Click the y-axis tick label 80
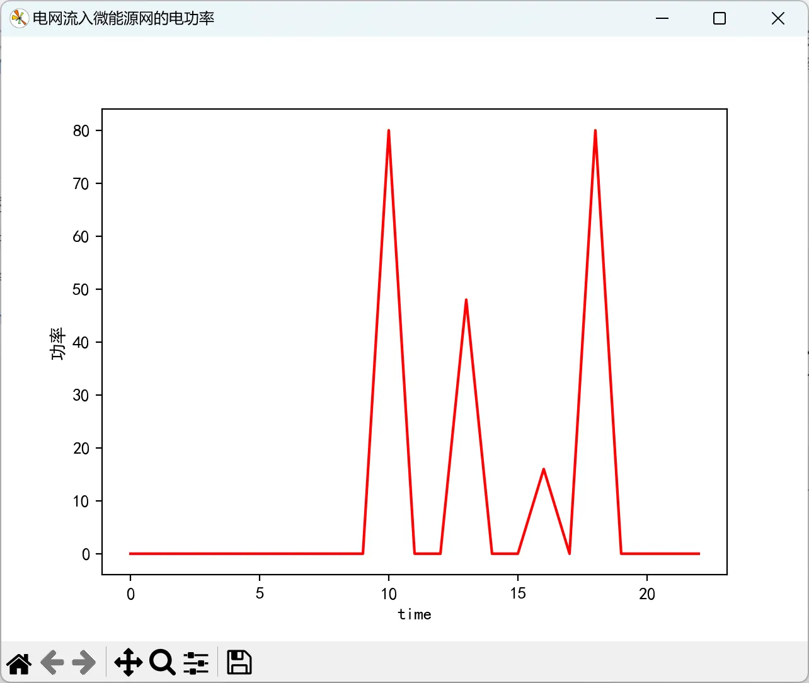Screen dimensions: 809x683 tap(81, 131)
